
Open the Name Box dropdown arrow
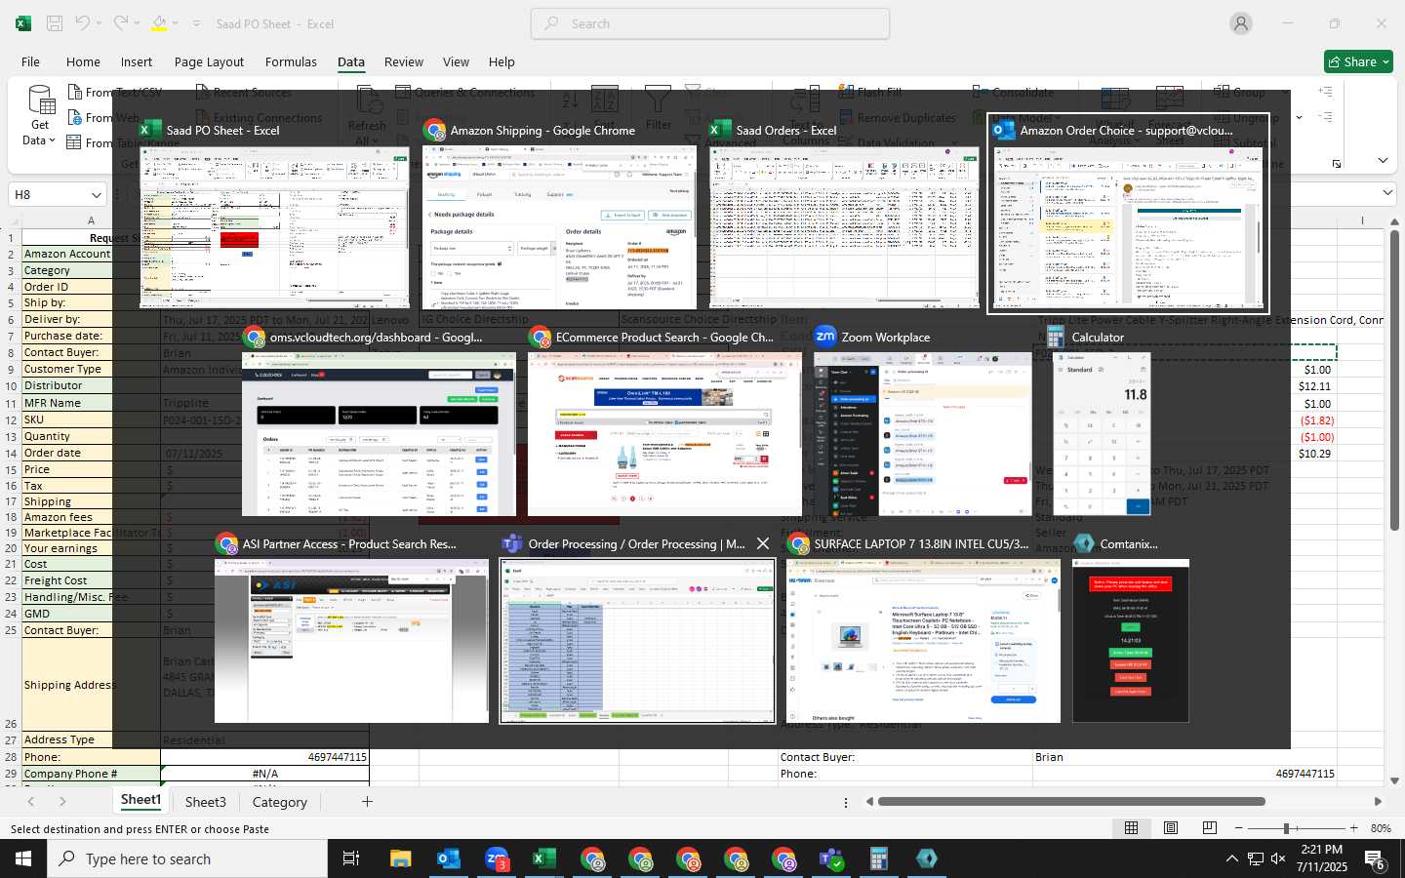pos(96,194)
